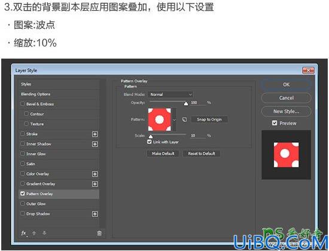The image size is (329, 251).
Task: Enable Bevel & Emboss checkbox
Action: (x=23, y=103)
